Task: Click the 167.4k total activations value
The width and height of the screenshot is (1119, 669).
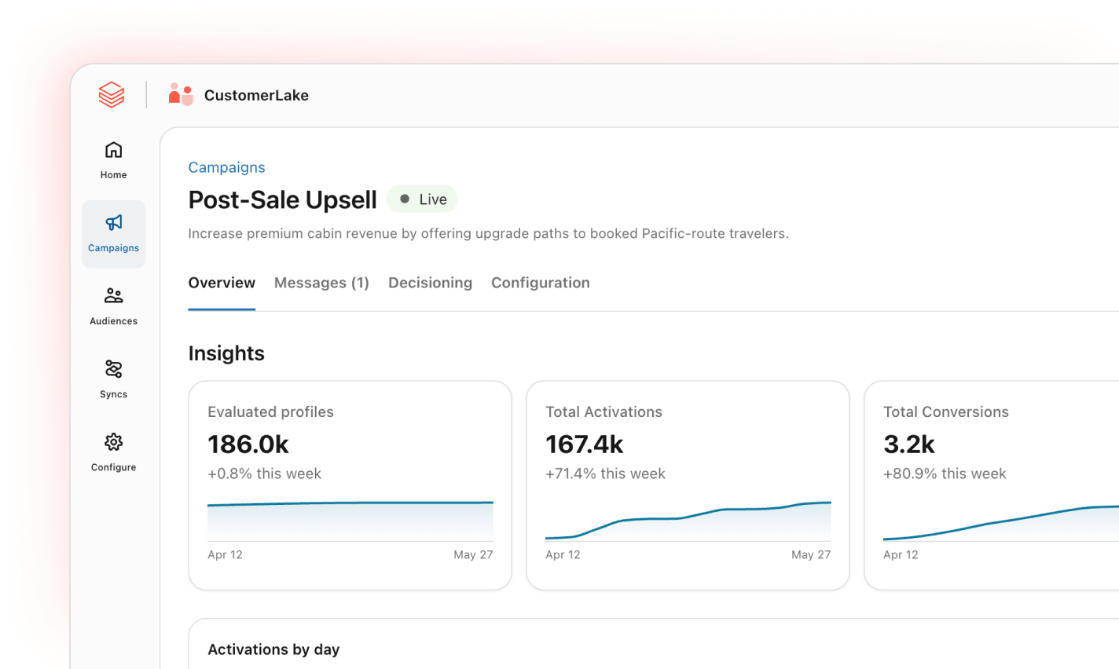Action: click(x=585, y=444)
